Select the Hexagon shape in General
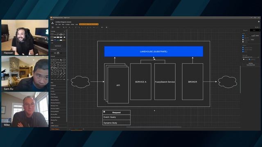The image size is (262, 147). point(52,65)
